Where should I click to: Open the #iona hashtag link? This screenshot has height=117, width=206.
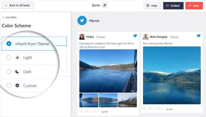(131, 43)
